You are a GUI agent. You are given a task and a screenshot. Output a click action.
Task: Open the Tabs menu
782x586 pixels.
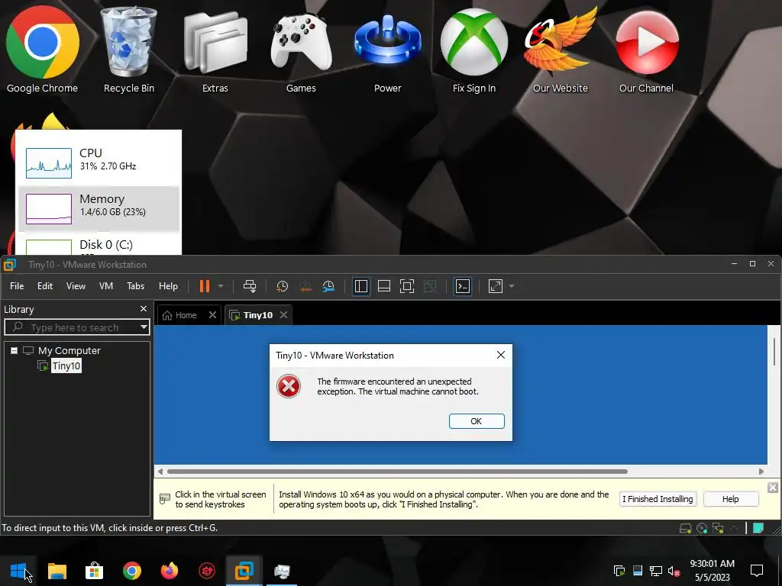pyautogui.click(x=135, y=286)
